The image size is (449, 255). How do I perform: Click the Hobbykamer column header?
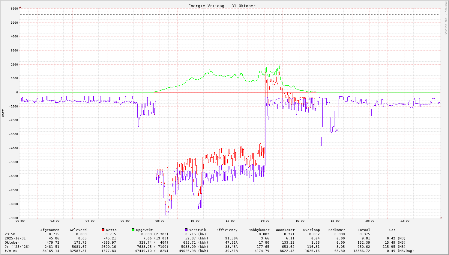point(259,230)
